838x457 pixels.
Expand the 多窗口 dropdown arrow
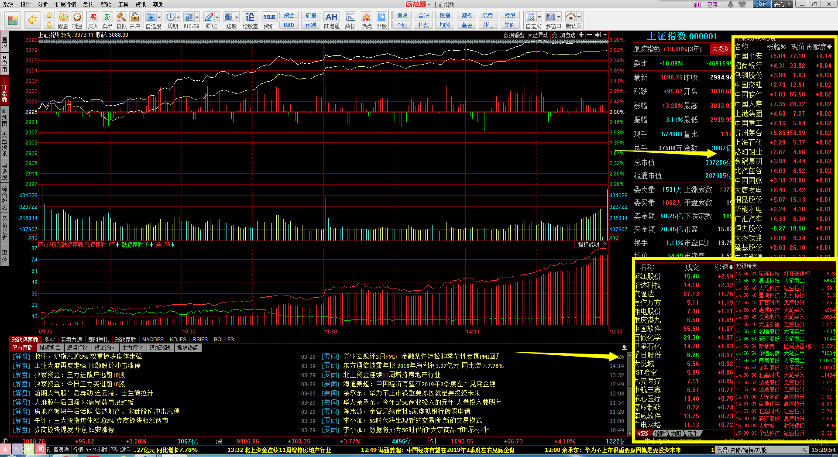tap(559, 17)
